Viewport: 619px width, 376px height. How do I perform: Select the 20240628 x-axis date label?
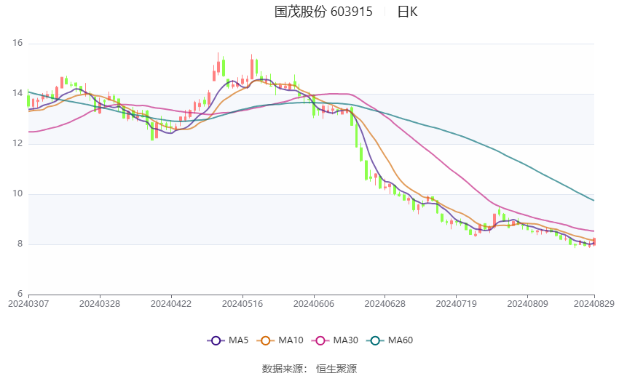385,304
